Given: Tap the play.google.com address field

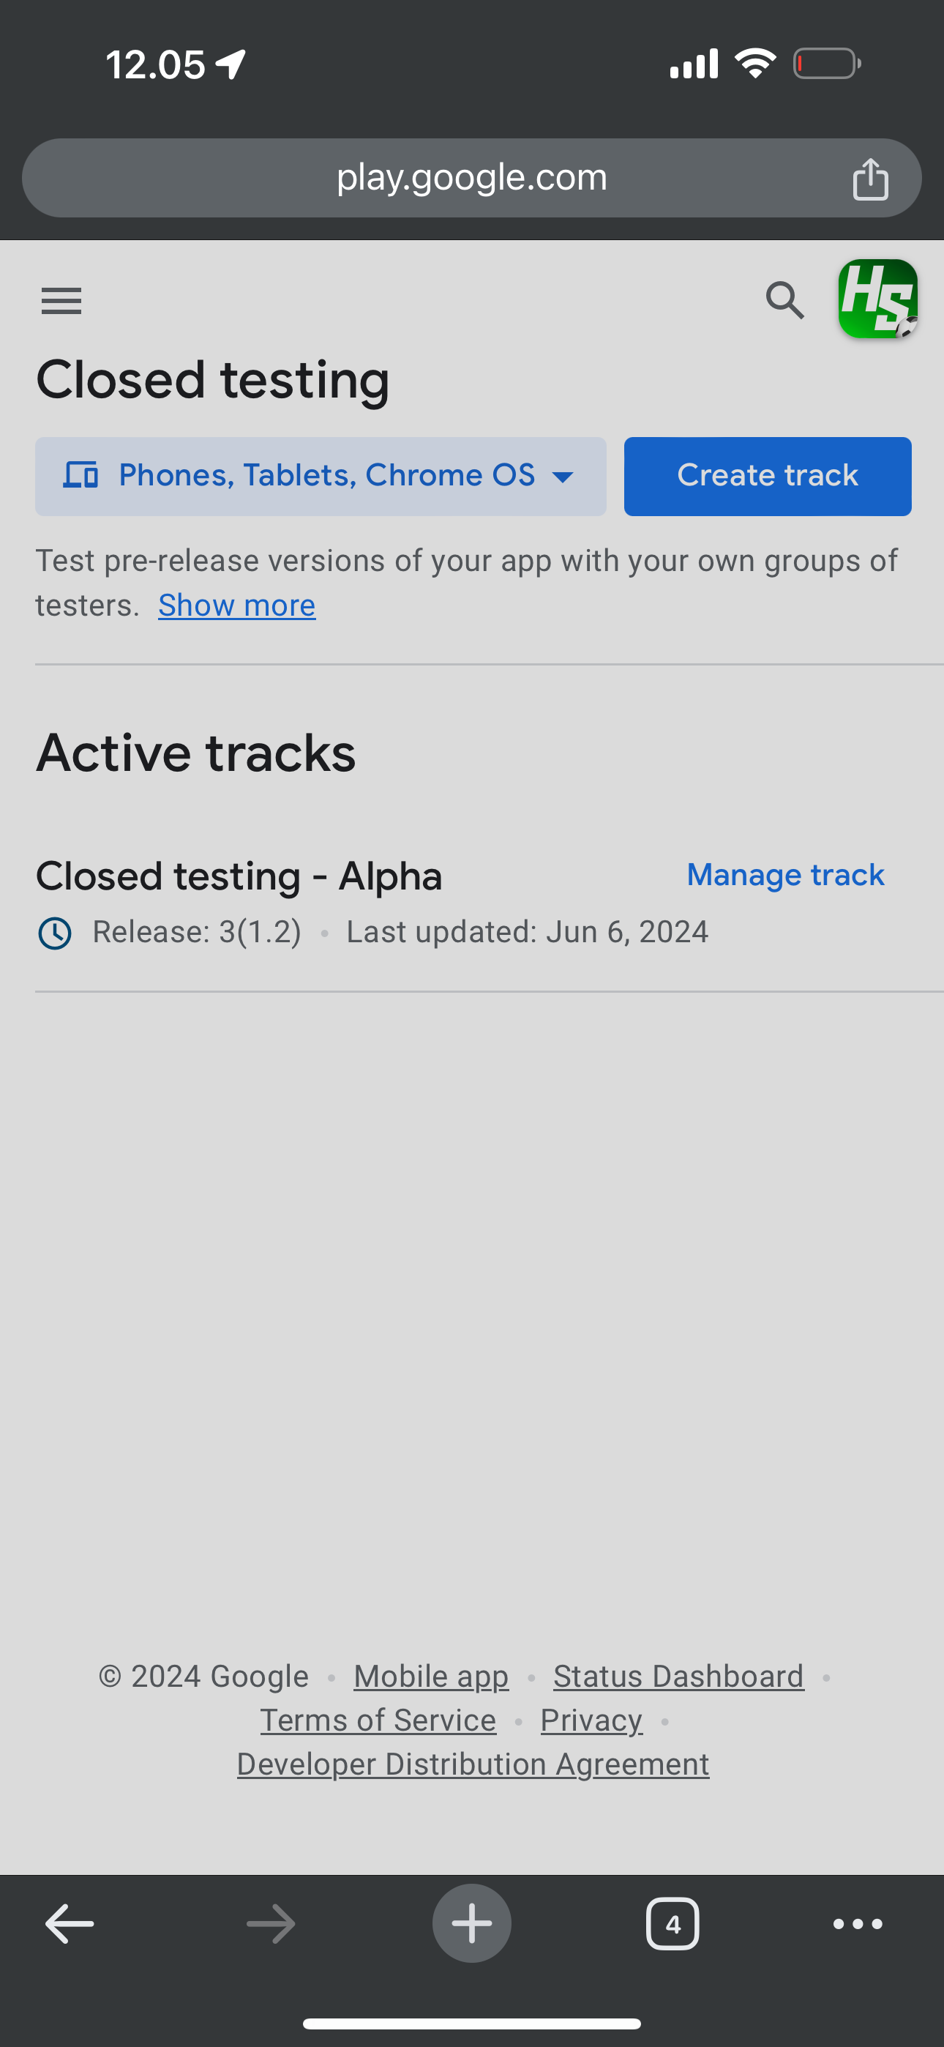Looking at the screenshot, I should pos(471,177).
